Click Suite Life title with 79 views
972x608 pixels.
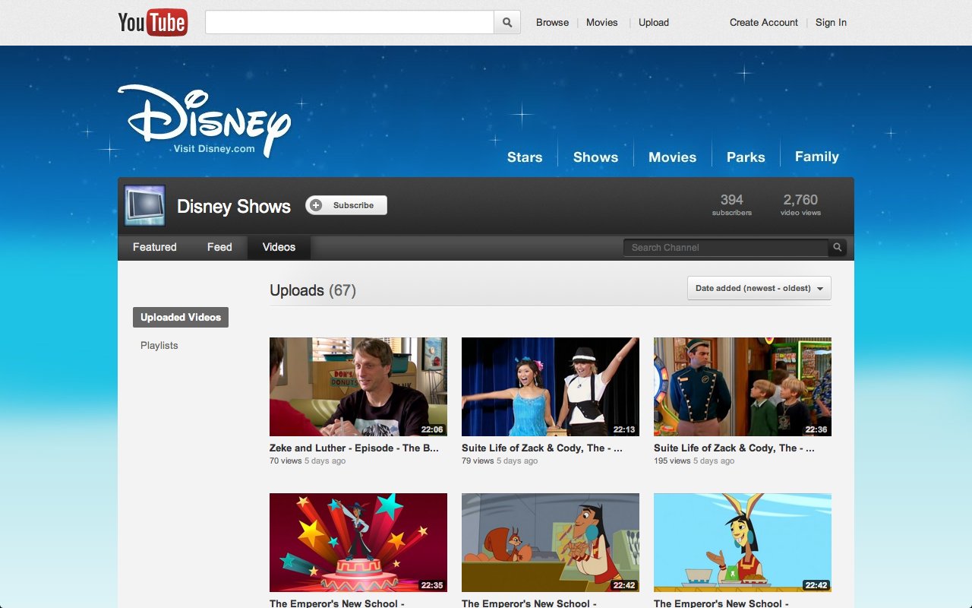542,448
